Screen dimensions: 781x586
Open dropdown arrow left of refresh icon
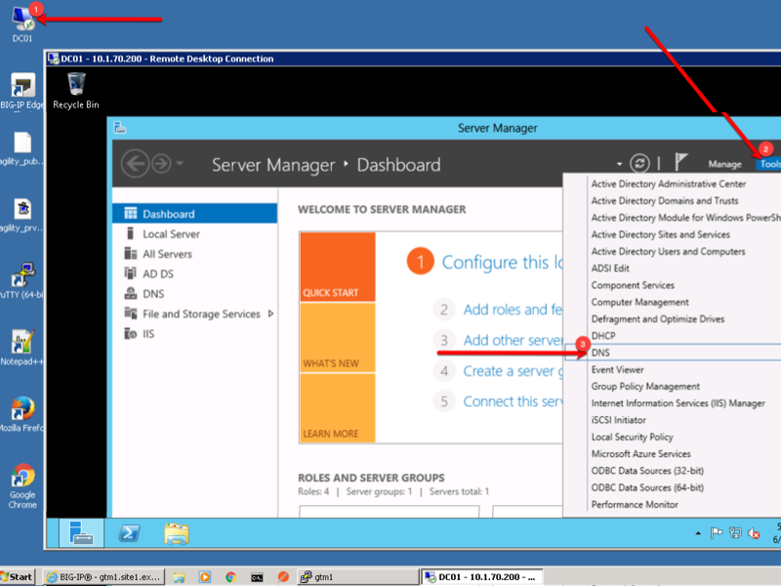[619, 163]
